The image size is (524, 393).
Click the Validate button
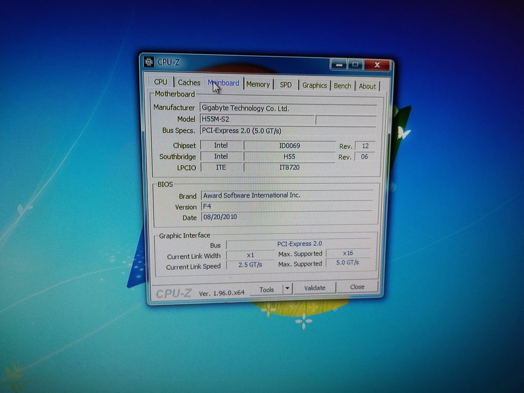(x=315, y=287)
